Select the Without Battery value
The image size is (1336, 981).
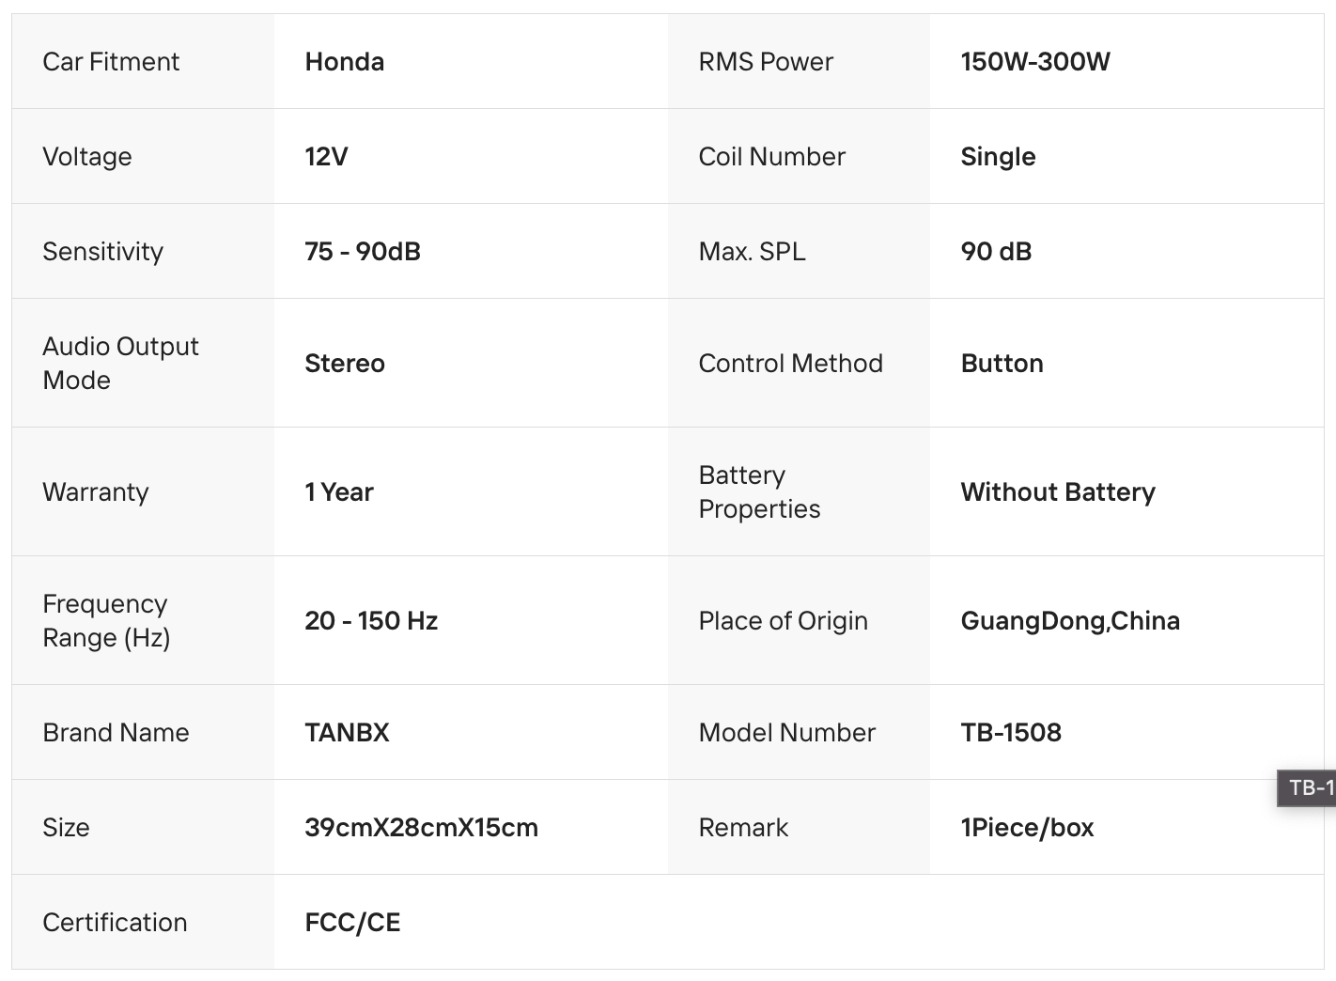point(1057,492)
